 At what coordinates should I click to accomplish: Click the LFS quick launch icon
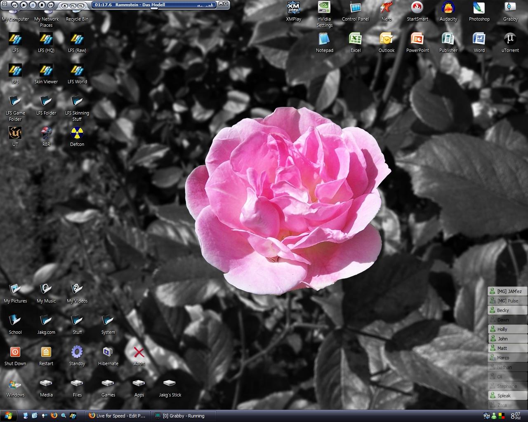click(73, 416)
